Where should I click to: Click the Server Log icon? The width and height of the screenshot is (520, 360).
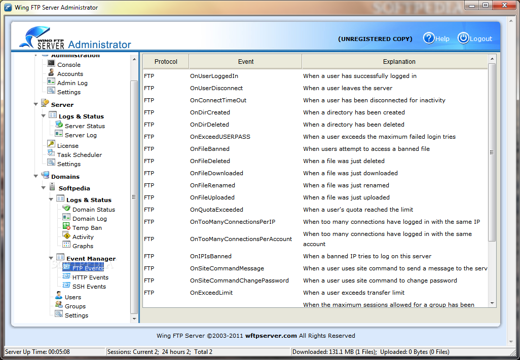[x=59, y=134]
